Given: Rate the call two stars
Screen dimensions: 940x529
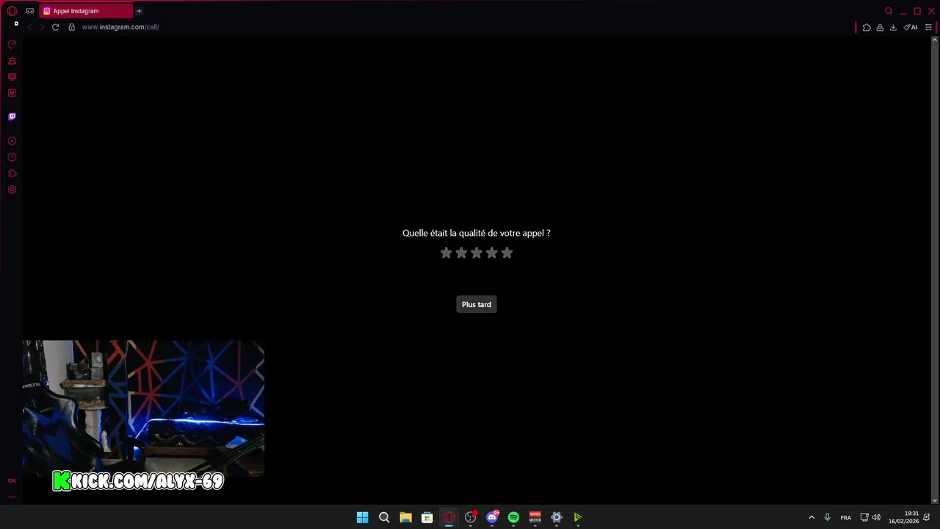Looking at the screenshot, I should (461, 253).
